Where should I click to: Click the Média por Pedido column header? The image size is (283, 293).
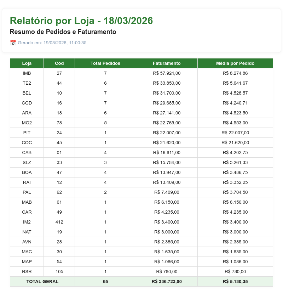click(x=235, y=63)
